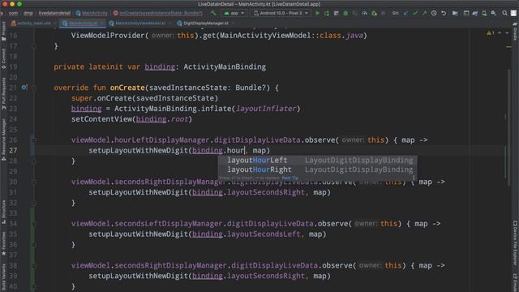Click the fold end marker on line 17

click(34, 46)
